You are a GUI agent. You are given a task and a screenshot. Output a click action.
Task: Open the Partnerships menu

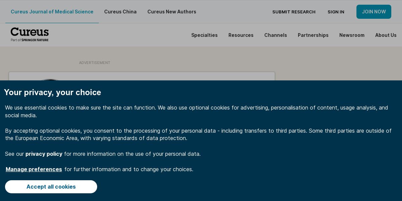click(x=313, y=35)
